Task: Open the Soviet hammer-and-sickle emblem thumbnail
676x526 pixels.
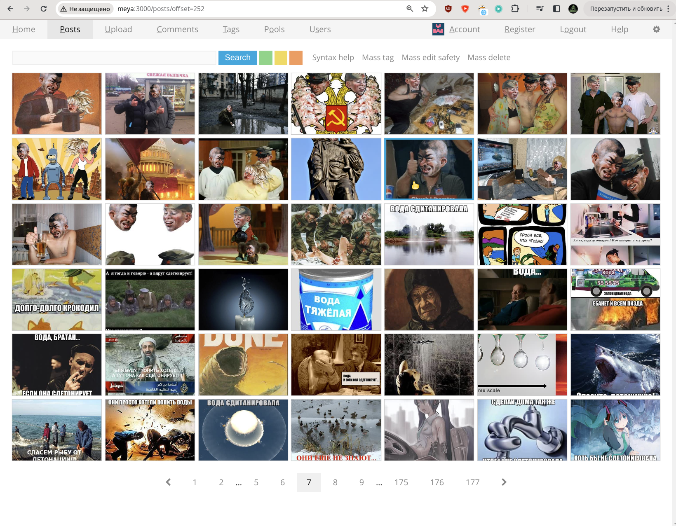Action: point(336,104)
